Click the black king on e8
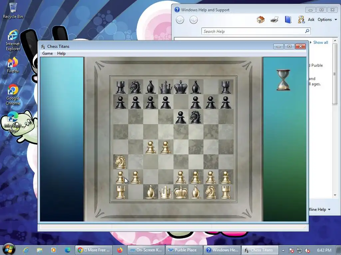 (x=181, y=87)
